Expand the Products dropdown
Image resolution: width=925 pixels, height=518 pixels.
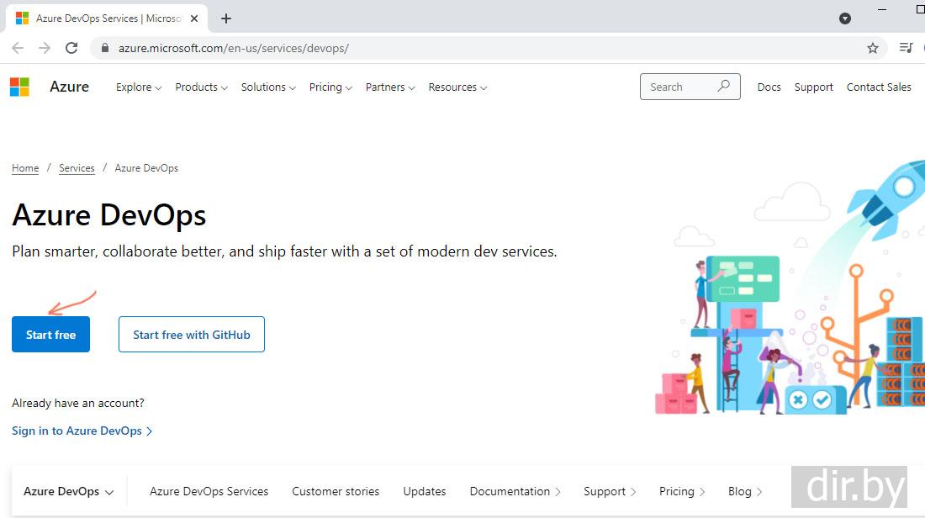201,87
